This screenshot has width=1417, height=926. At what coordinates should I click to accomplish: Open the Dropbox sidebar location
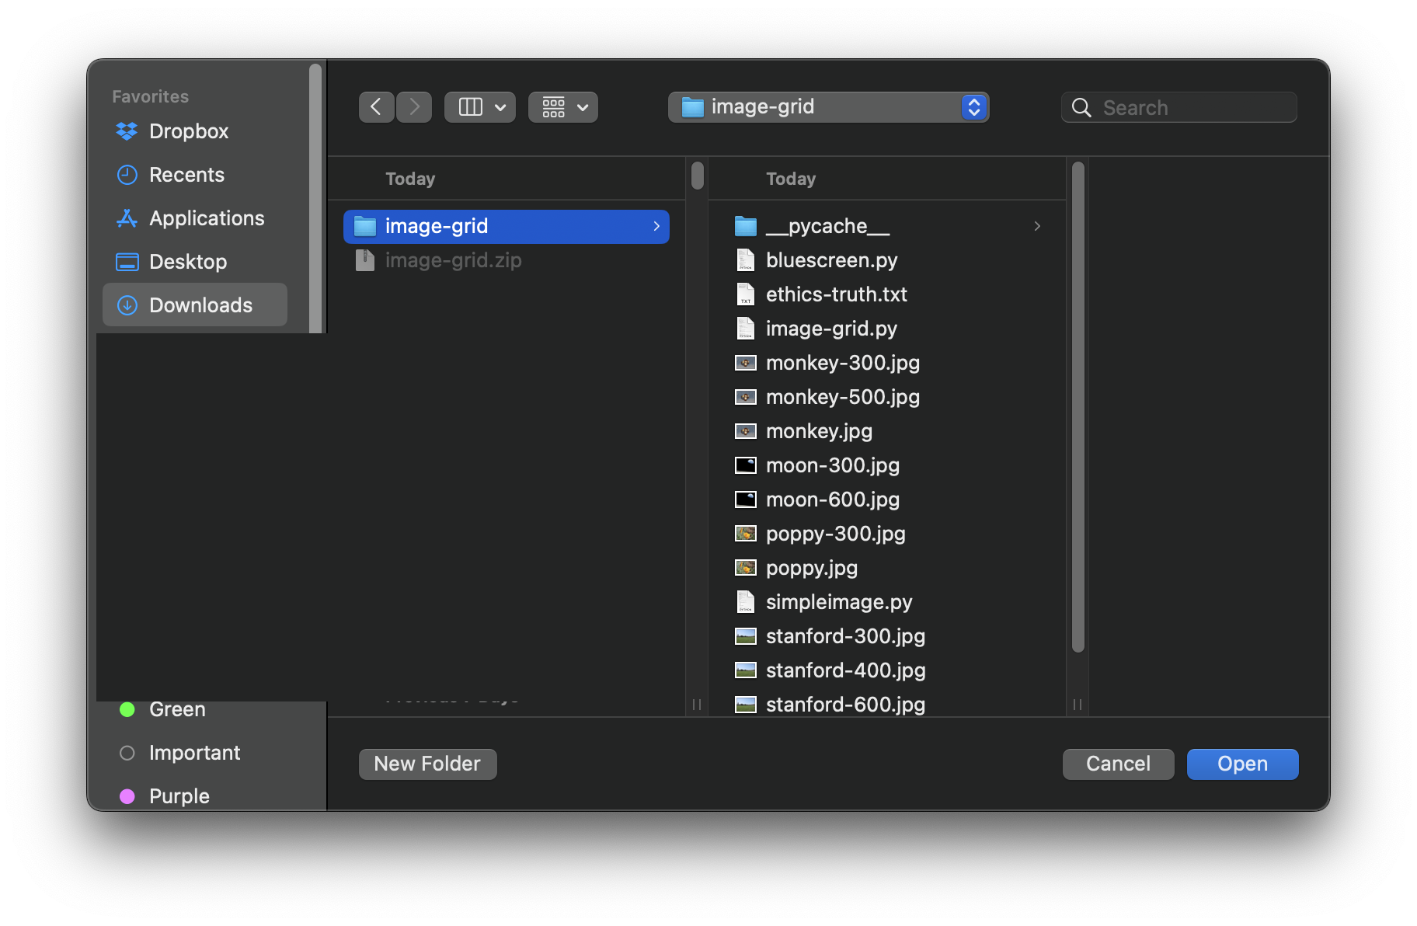pos(188,131)
